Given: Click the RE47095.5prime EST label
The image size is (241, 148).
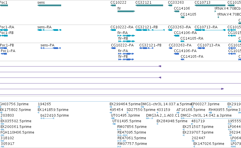Looking at the screenshot, I should (x=132, y=132).
